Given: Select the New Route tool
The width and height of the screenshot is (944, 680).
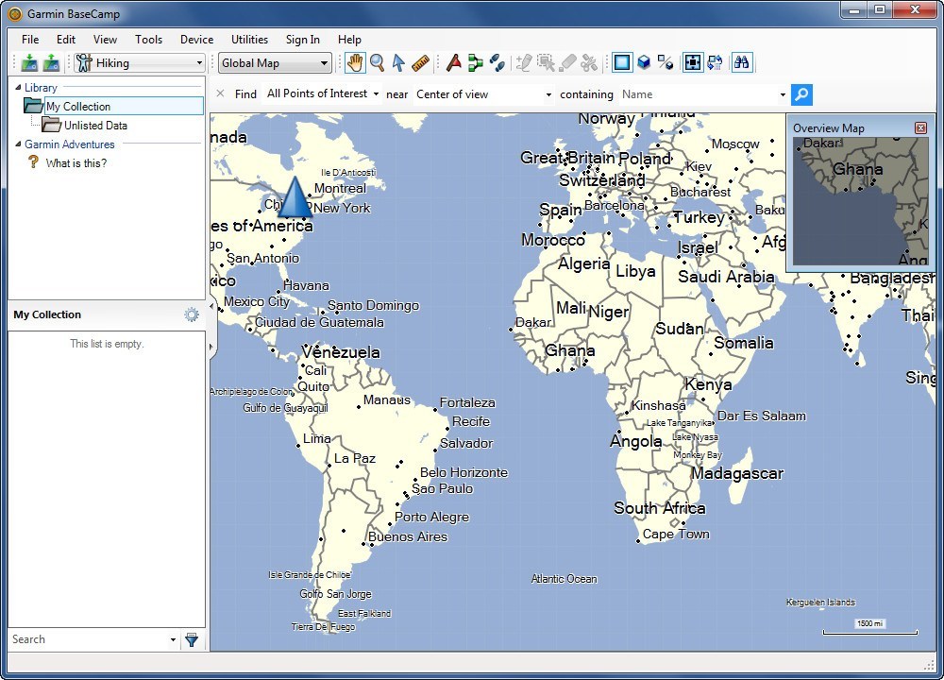Looking at the screenshot, I should pyautogui.click(x=476, y=62).
